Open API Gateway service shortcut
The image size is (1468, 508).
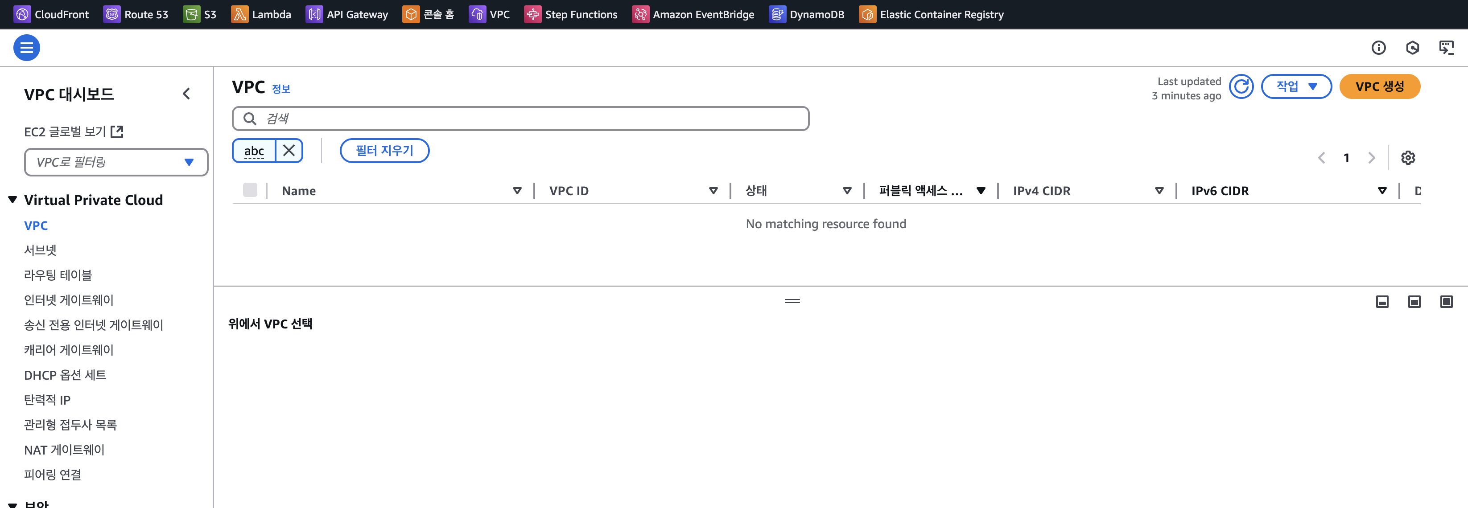coord(346,14)
